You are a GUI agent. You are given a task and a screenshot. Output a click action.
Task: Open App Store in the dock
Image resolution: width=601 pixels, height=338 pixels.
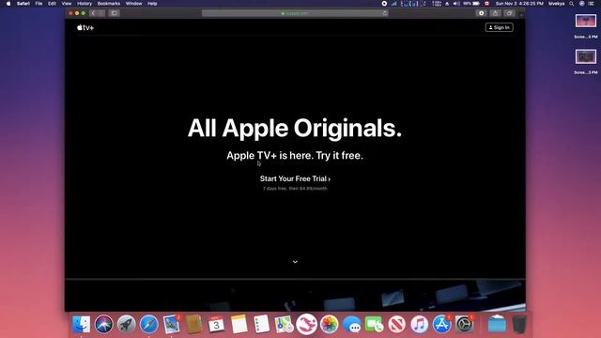[442, 324]
